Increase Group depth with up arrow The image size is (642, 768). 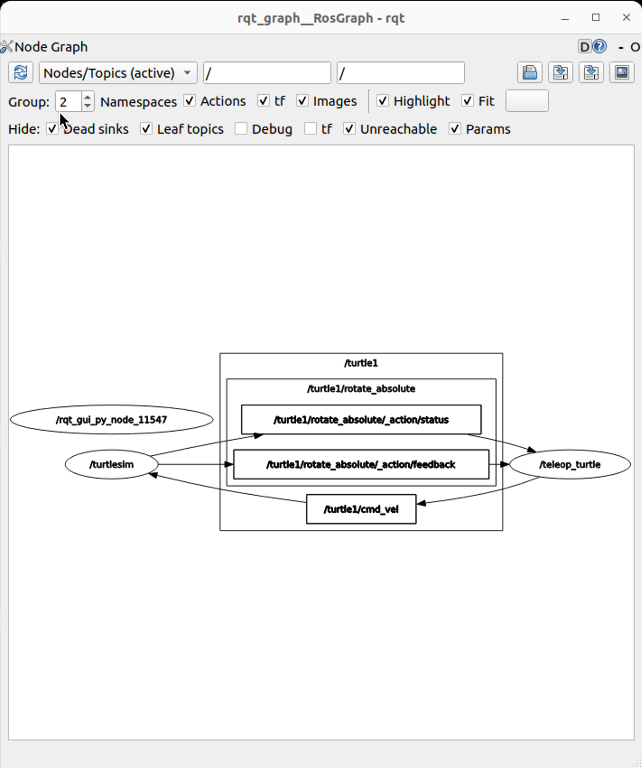click(88, 97)
